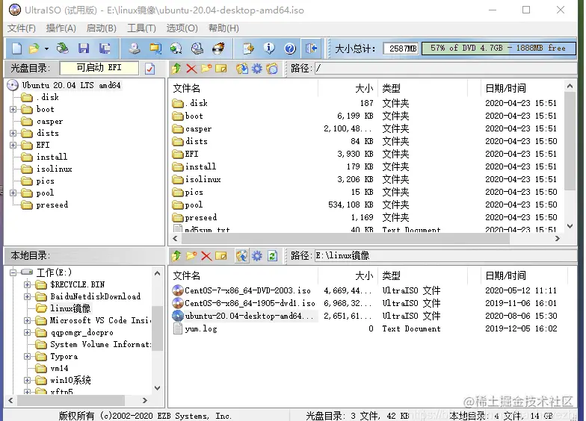The height and width of the screenshot is (421, 586).
Task: Click the Exit door icon in toolbar
Action: click(x=311, y=48)
